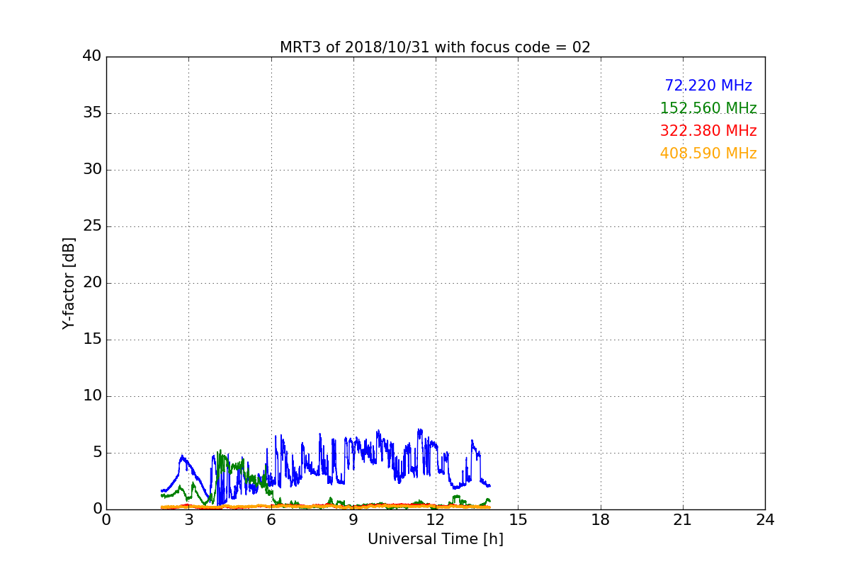
Task: Click the y-axis tick label 25
Action: pos(92,226)
